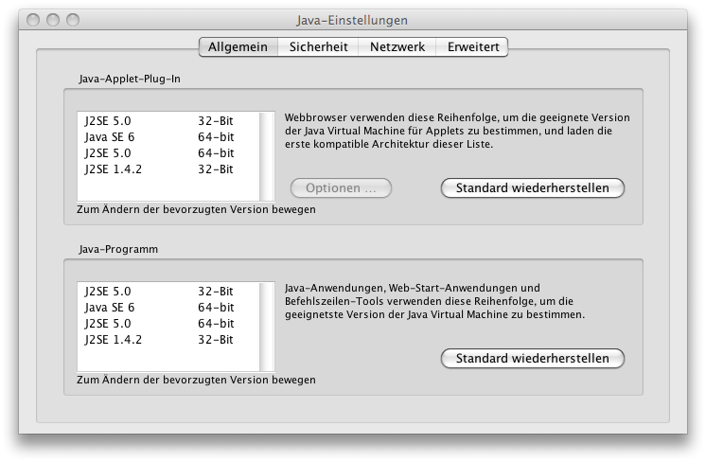The image size is (706, 462).
Task: Click the Java-Applet-Plug-In list scrollbar
Action: pyautogui.click(x=268, y=155)
